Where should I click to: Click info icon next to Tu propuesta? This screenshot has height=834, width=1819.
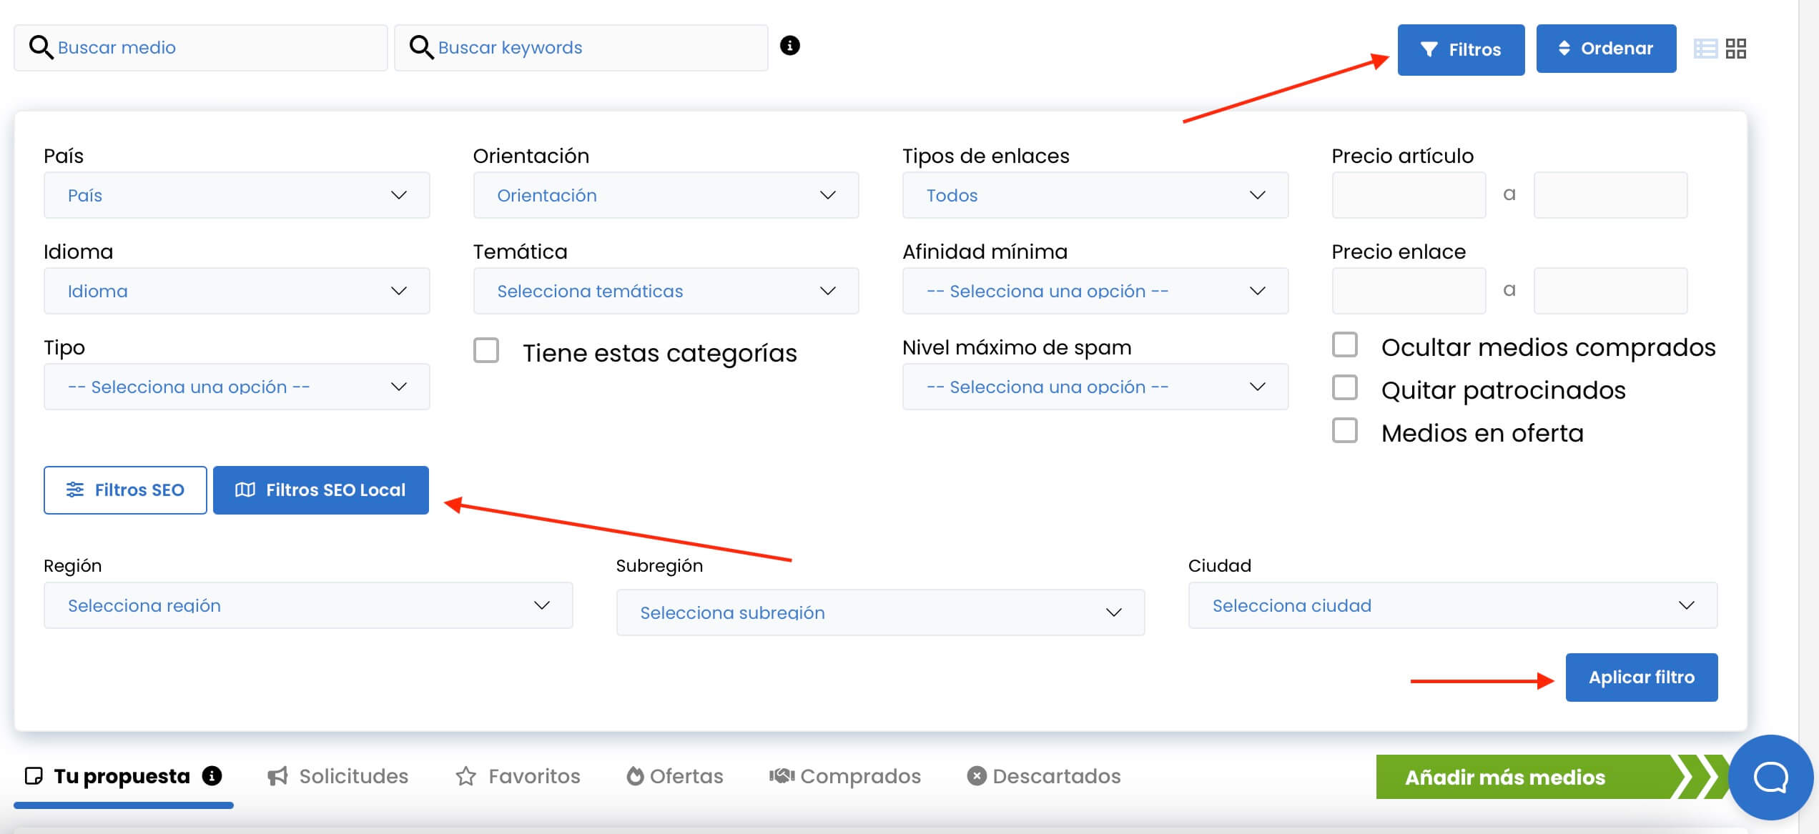pos(212,775)
